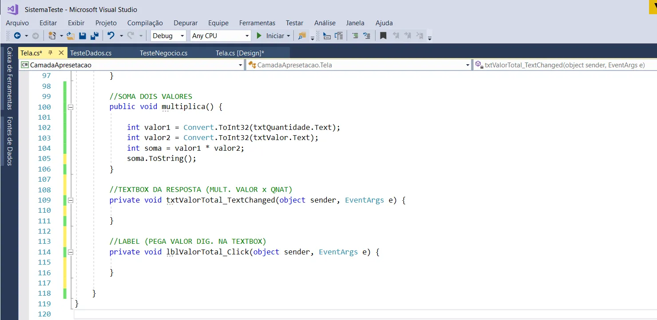Expand the CamadaApresetacao.Tela class dropdown
Image resolution: width=657 pixels, height=320 pixels.
[x=467, y=65]
